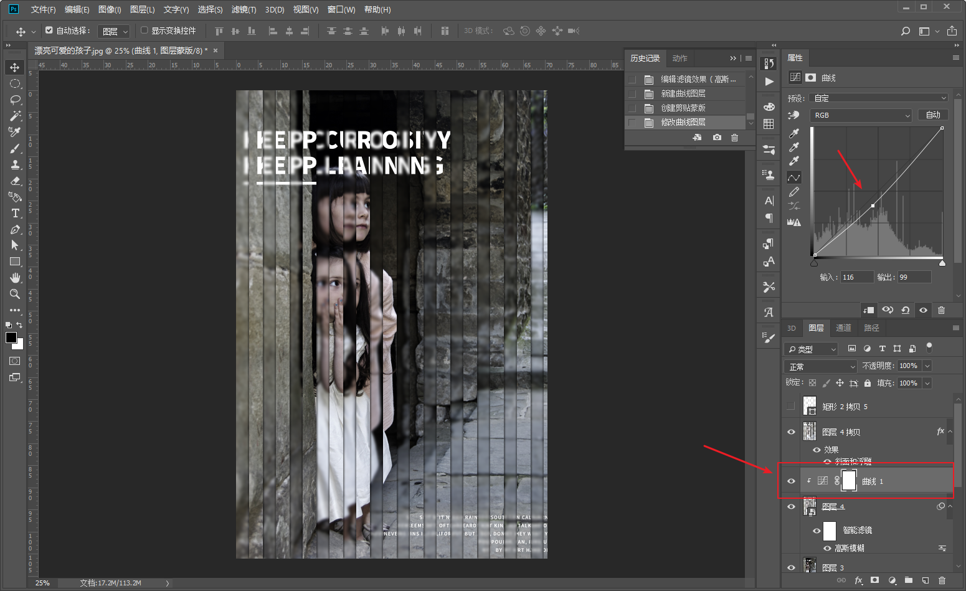The width and height of the screenshot is (966, 591).
Task: Select the Brush tool
Action: coord(15,148)
